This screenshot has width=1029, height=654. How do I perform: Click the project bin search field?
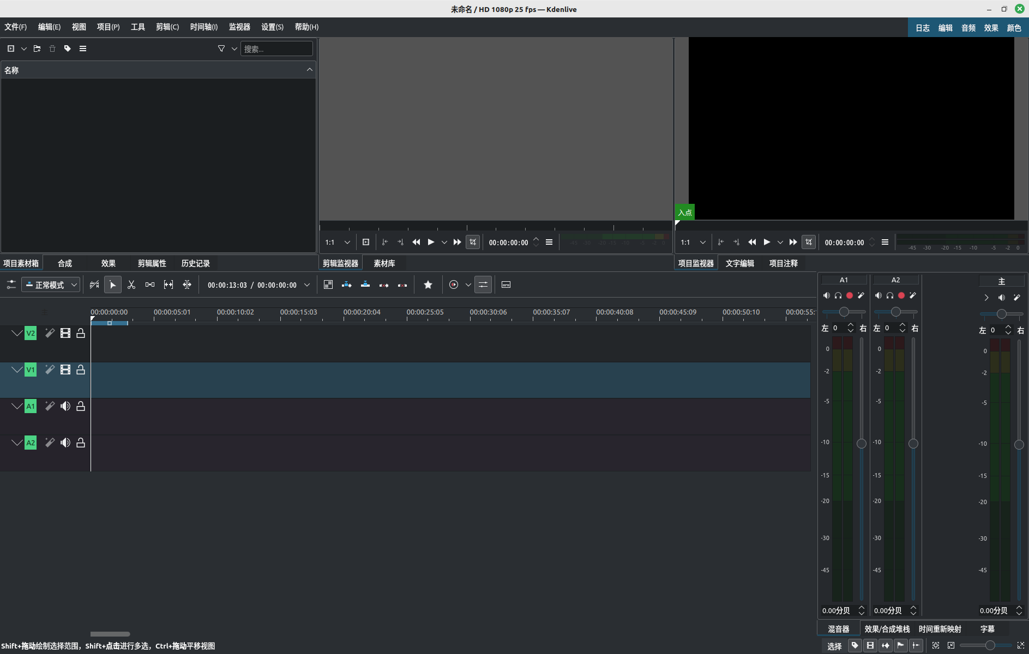click(x=277, y=49)
